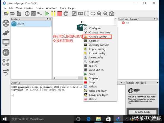Click the Zoom in magnifier icon
This screenshot has width=164, height=123.
(99, 14)
